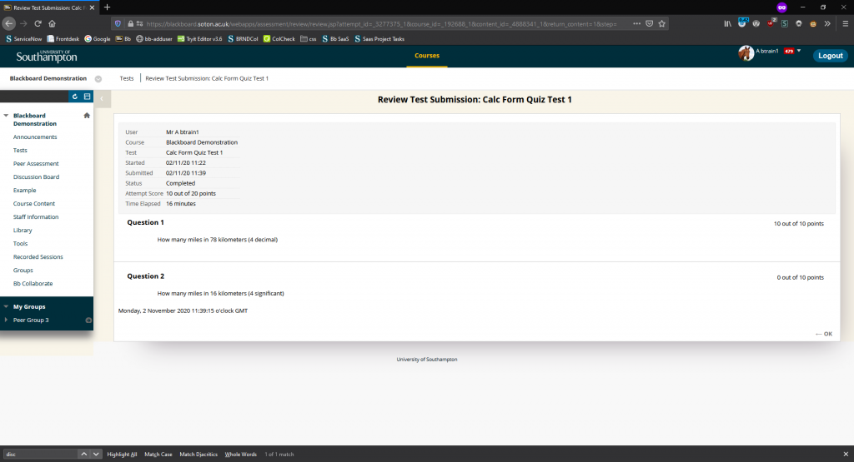Open the Firefox hamburger menu

tap(846, 23)
